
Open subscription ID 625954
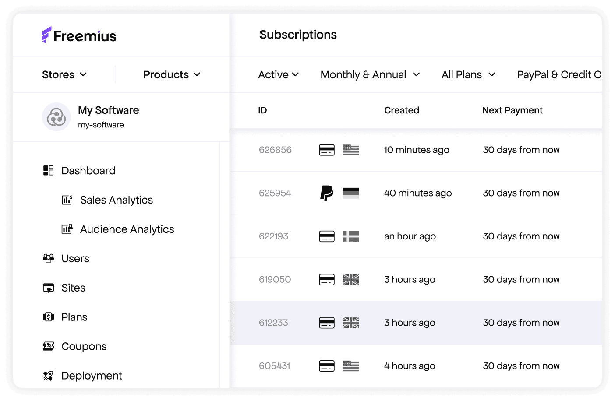tap(275, 193)
